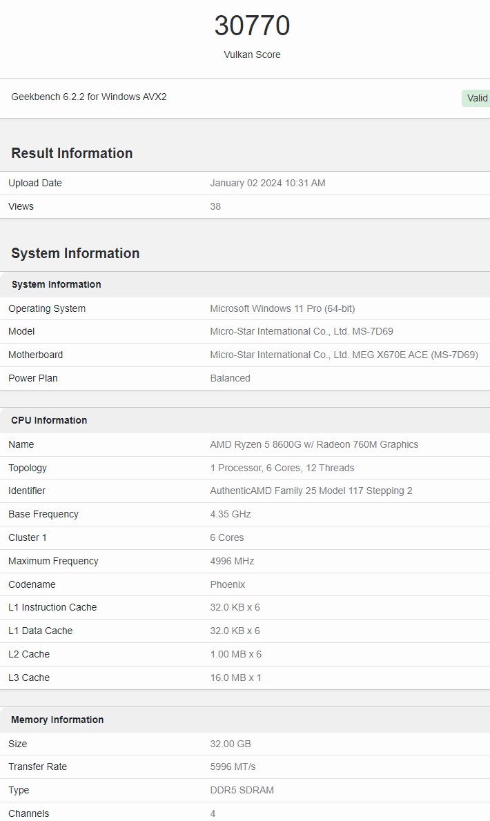Click the Result Information heading
Image resolution: width=490 pixels, height=821 pixels.
click(72, 153)
